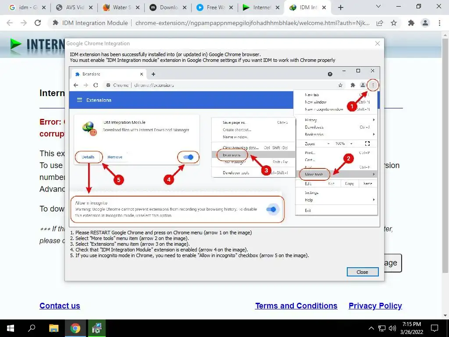Dismiss the Google Chrome Integration dialog with X
The image size is (449, 337).
point(378,43)
